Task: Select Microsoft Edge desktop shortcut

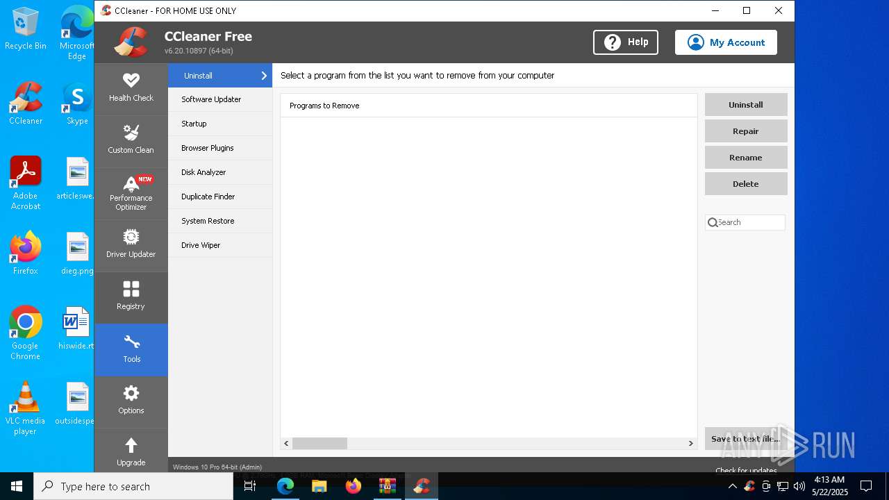Action: pyautogui.click(x=77, y=32)
